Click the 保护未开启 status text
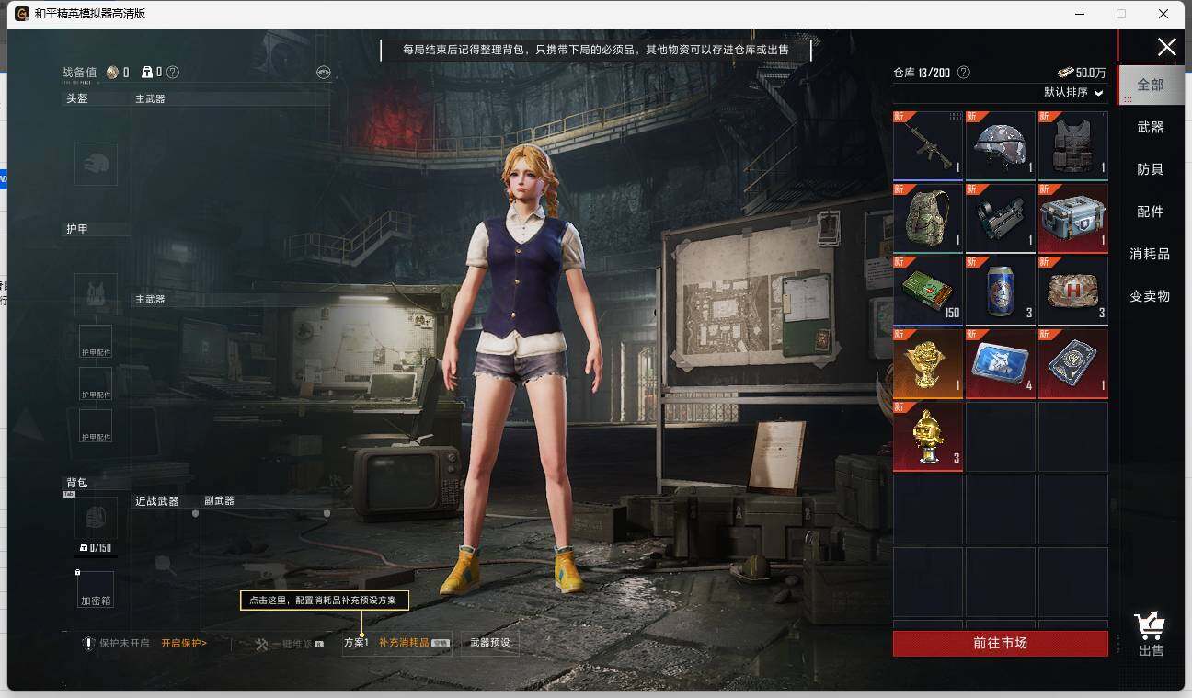Viewport: 1192px width, 698px height. coord(124,644)
